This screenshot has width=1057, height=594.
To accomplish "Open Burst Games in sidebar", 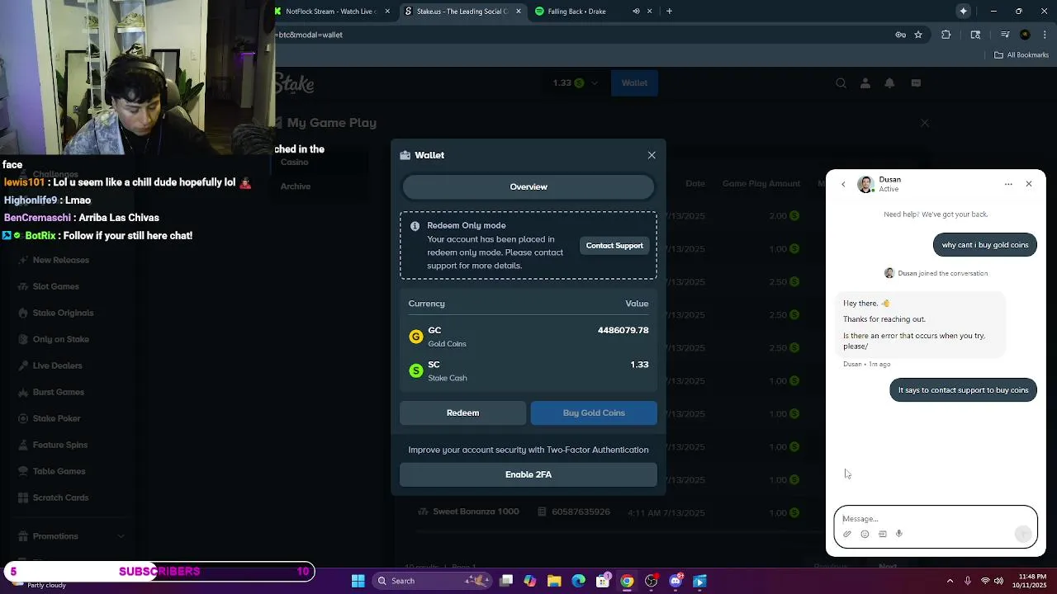I will point(59,392).
